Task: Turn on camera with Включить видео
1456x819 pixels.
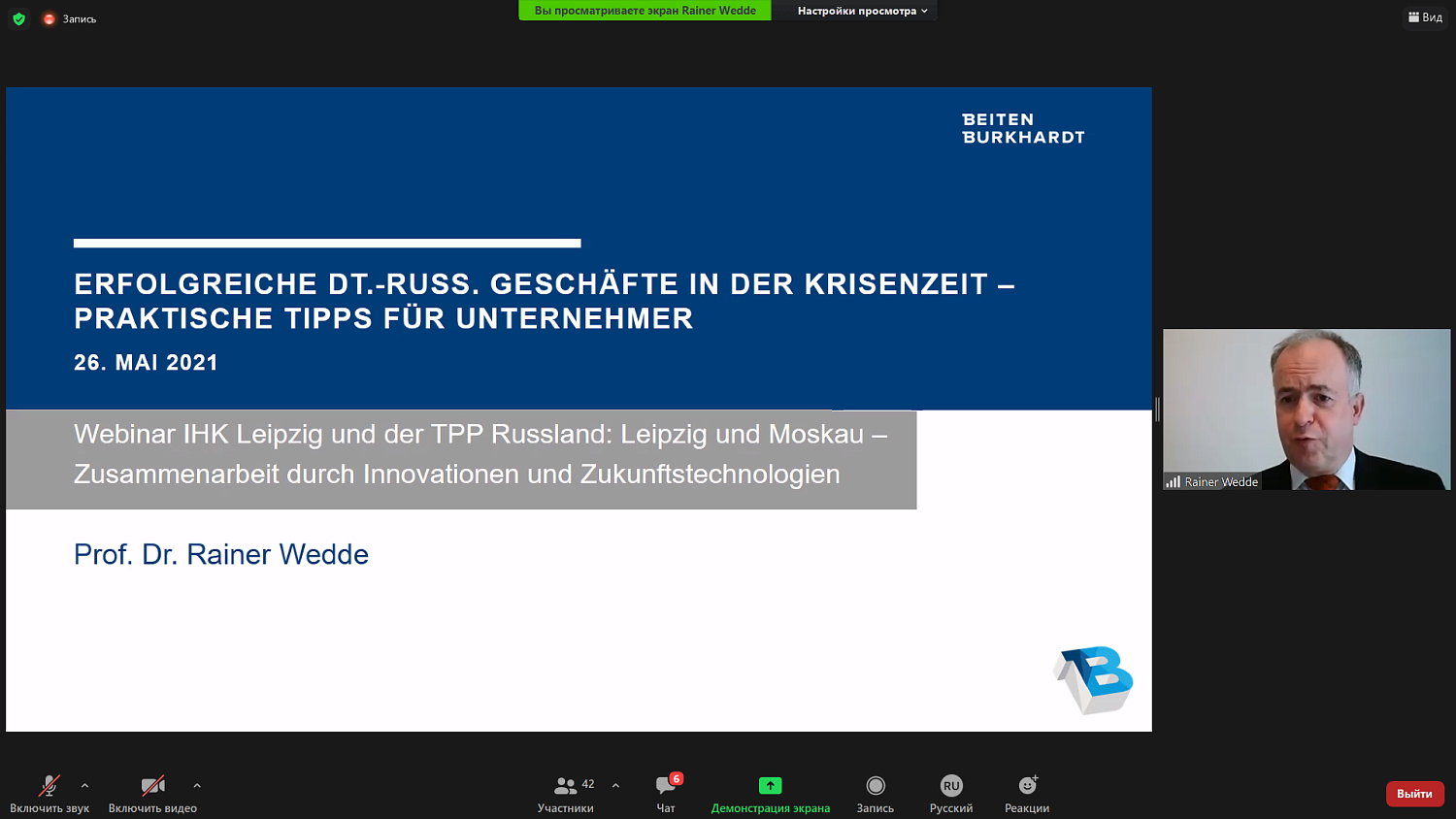Action: click(152, 793)
